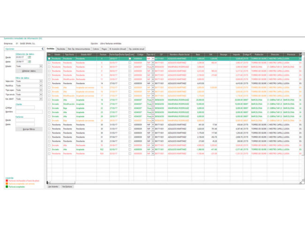The height and width of the screenshot is (229, 305).
Task: Click the Cliente Código input field
Action: tap(25, 107)
